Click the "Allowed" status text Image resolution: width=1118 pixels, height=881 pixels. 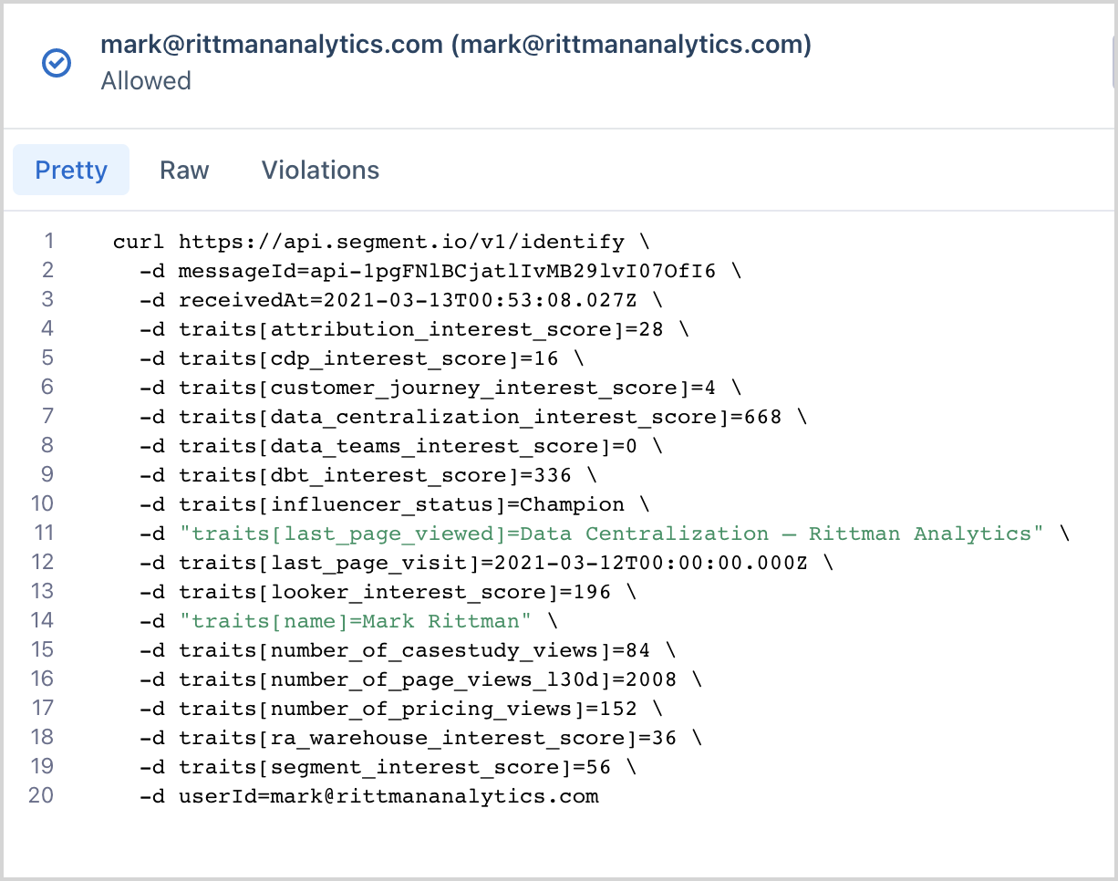tap(146, 81)
